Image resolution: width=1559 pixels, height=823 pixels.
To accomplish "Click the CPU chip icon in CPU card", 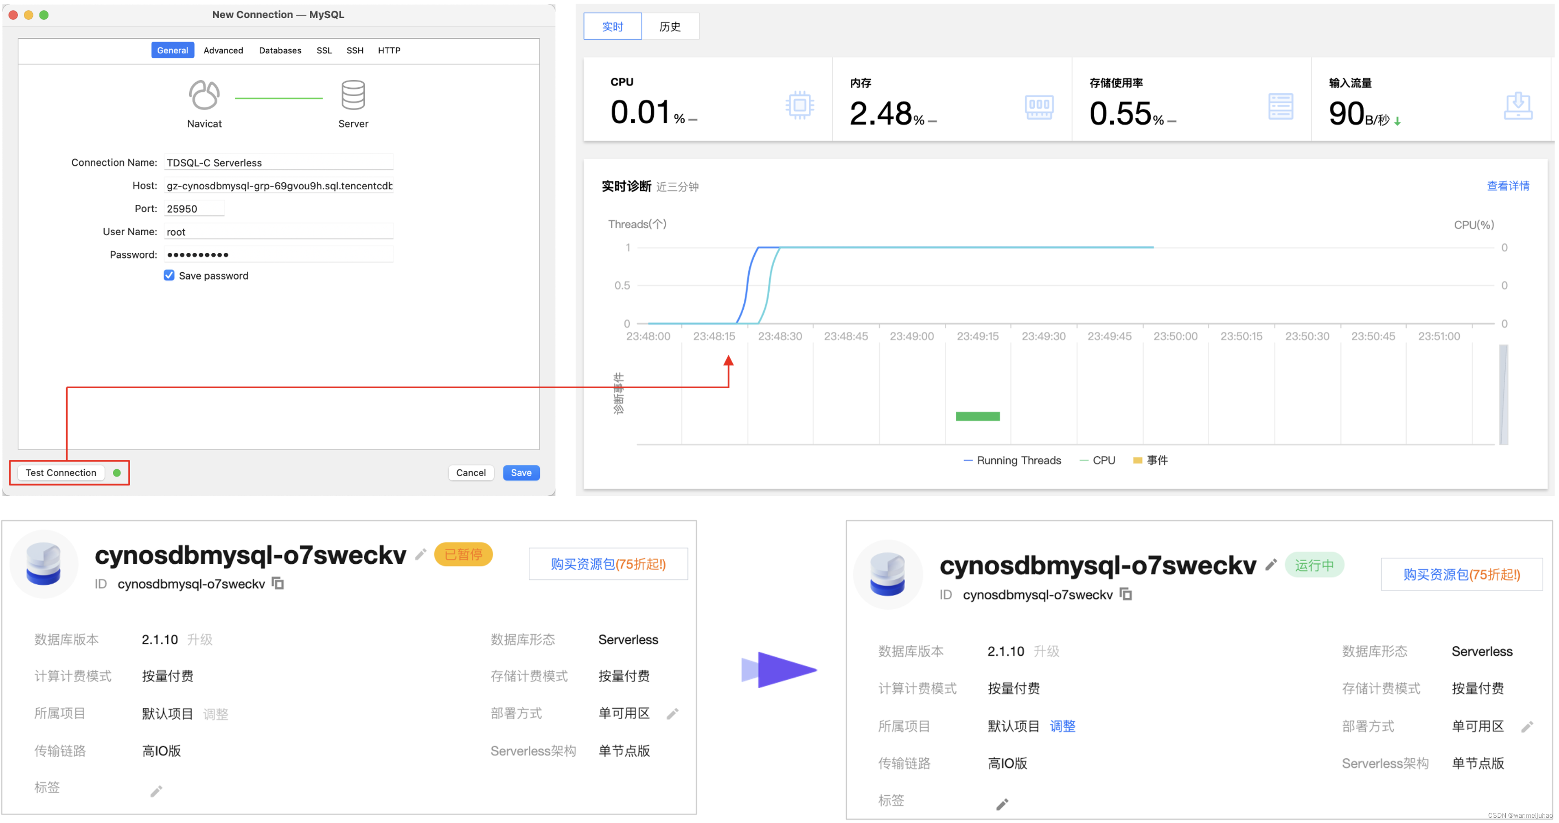I will click(x=799, y=105).
